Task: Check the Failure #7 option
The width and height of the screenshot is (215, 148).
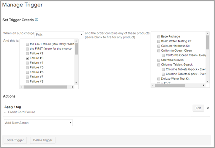Action: tap(27, 77)
